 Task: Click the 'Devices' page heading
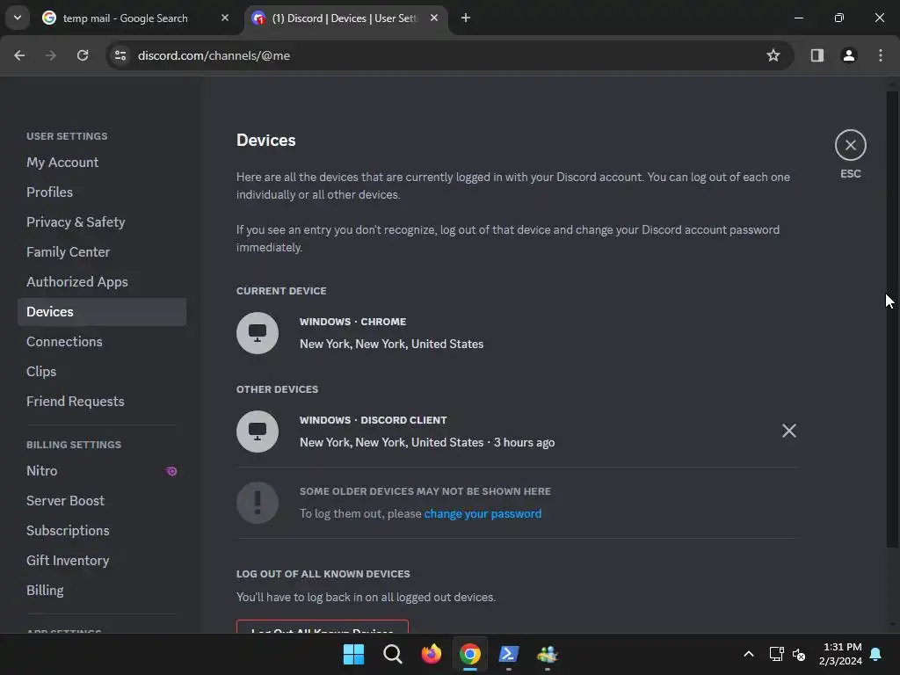click(x=265, y=140)
